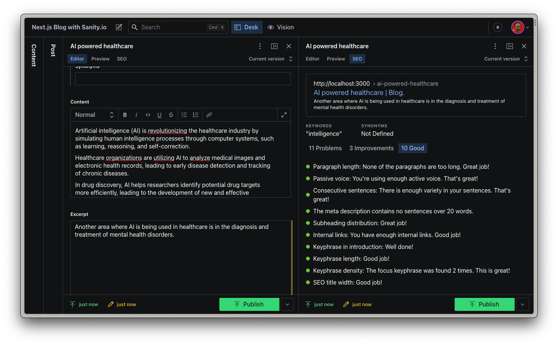Click the http://localhost:3000 preview URL
The height and width of the screenshot is (345, 558).
[x=342, y=83]
